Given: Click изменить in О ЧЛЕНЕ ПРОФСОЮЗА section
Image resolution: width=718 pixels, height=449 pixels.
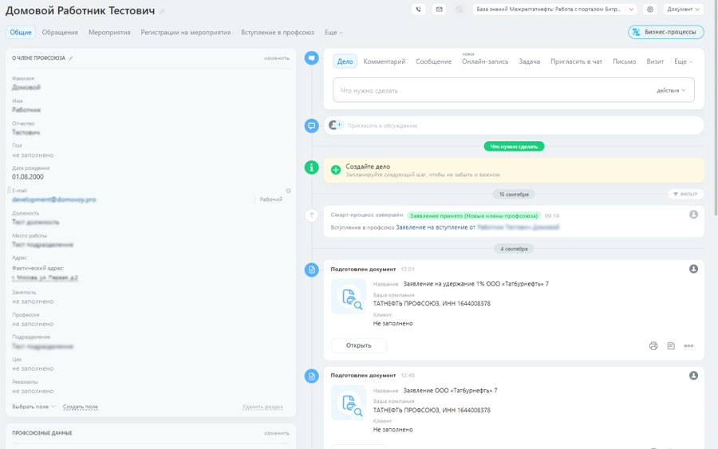Looking at the screenshot, I should (277, 58).
